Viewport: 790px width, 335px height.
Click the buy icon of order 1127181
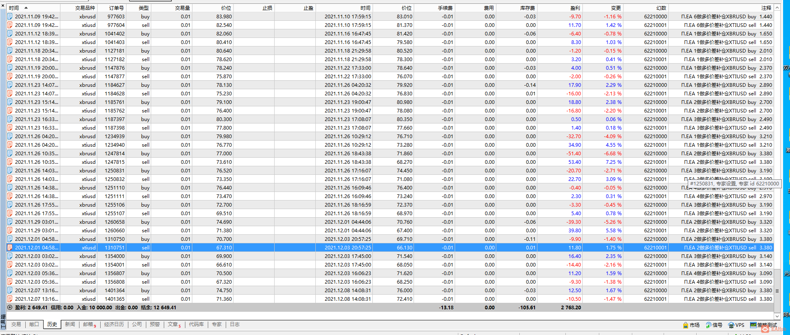click(x=10, y=51)
